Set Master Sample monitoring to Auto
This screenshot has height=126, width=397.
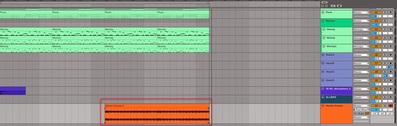(x=361, y=113)
